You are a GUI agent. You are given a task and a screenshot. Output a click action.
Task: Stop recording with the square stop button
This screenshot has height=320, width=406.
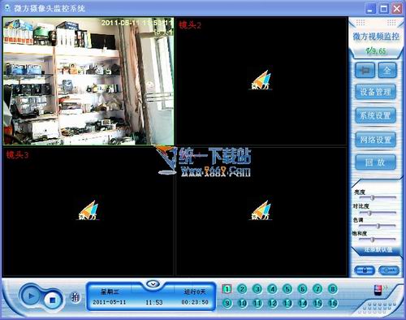[53, 300]
